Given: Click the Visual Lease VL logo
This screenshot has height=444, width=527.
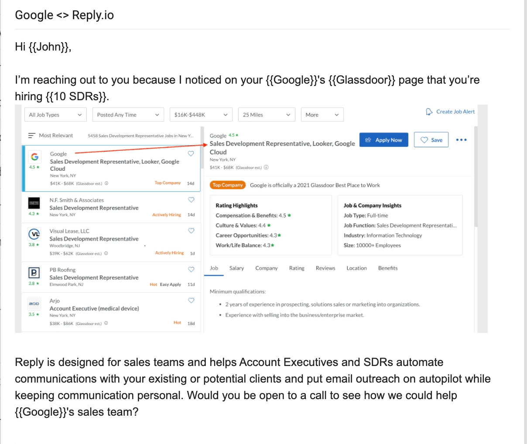Looking at the screenshot, I should [34, 234].
